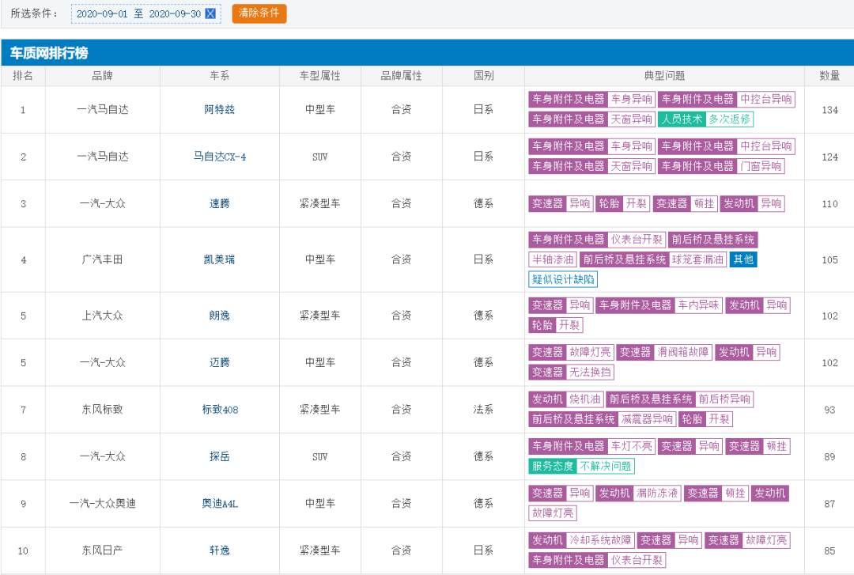Viewport: 854px width, 575px height.
Task: Select the count value 105
Action: pos(829,259)
